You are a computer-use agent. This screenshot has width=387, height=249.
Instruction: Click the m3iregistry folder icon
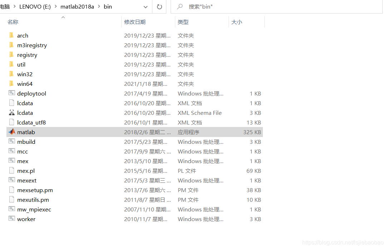(11, 45)
